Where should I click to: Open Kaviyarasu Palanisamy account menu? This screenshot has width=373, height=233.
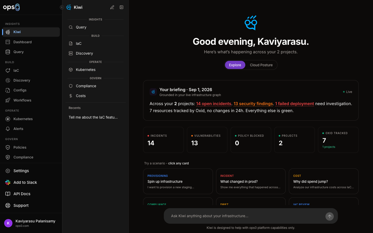click(31, 223)
